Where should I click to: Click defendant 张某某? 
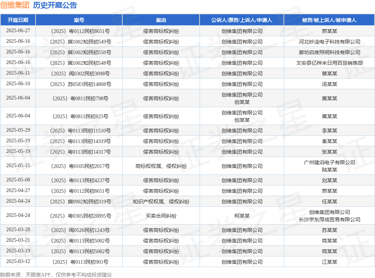[x=329, y=152]
